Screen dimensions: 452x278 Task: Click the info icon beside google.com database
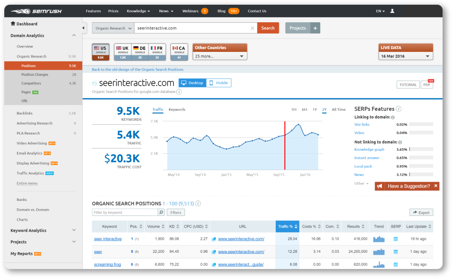coord(179,92)
